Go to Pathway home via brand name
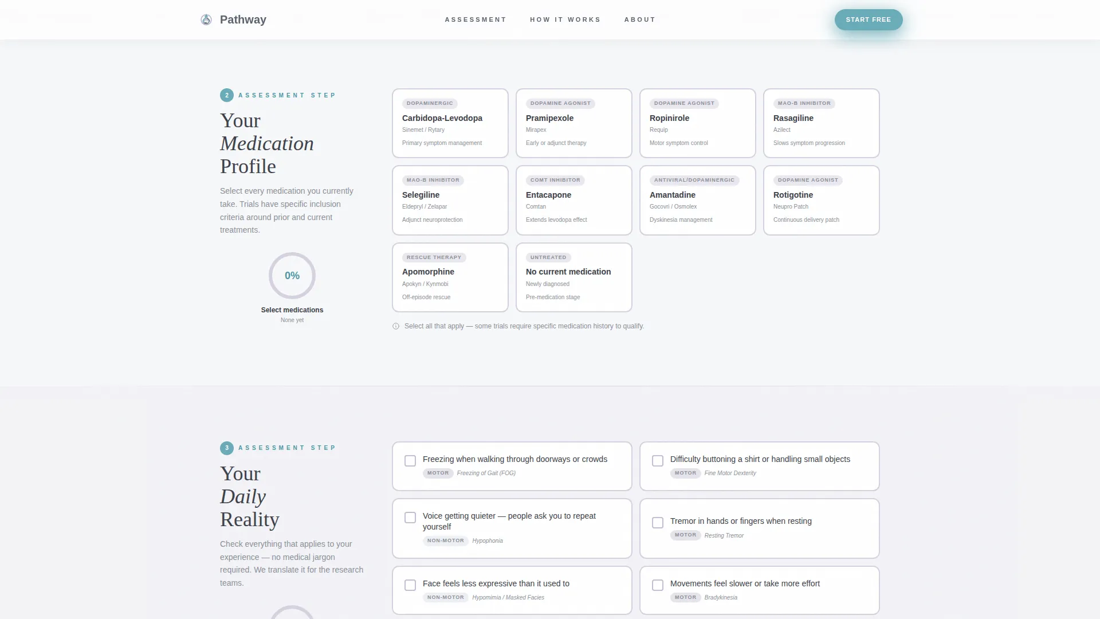Viewport: 1100px width, 619px height. coord(243,19)
